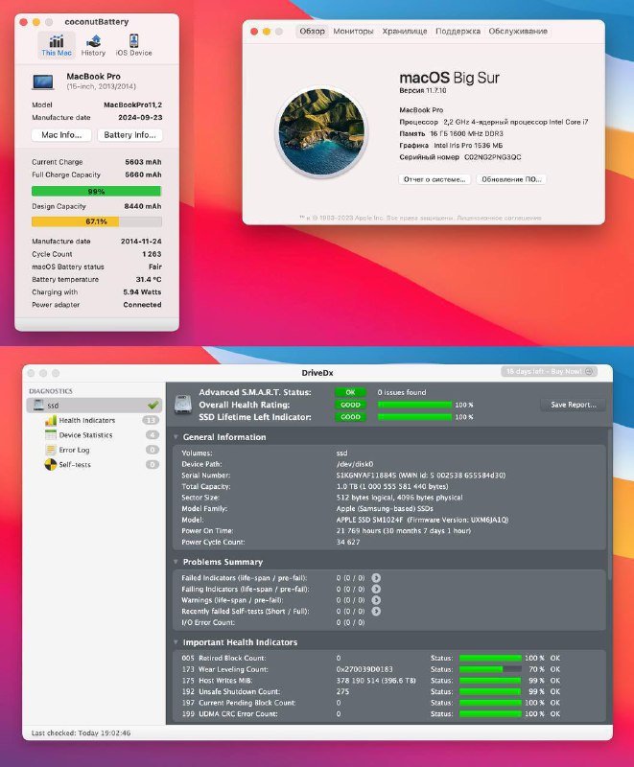Click the DriveDx vertical scrollbar
Screen dimensions: 634x767
[x=609, y=504]
